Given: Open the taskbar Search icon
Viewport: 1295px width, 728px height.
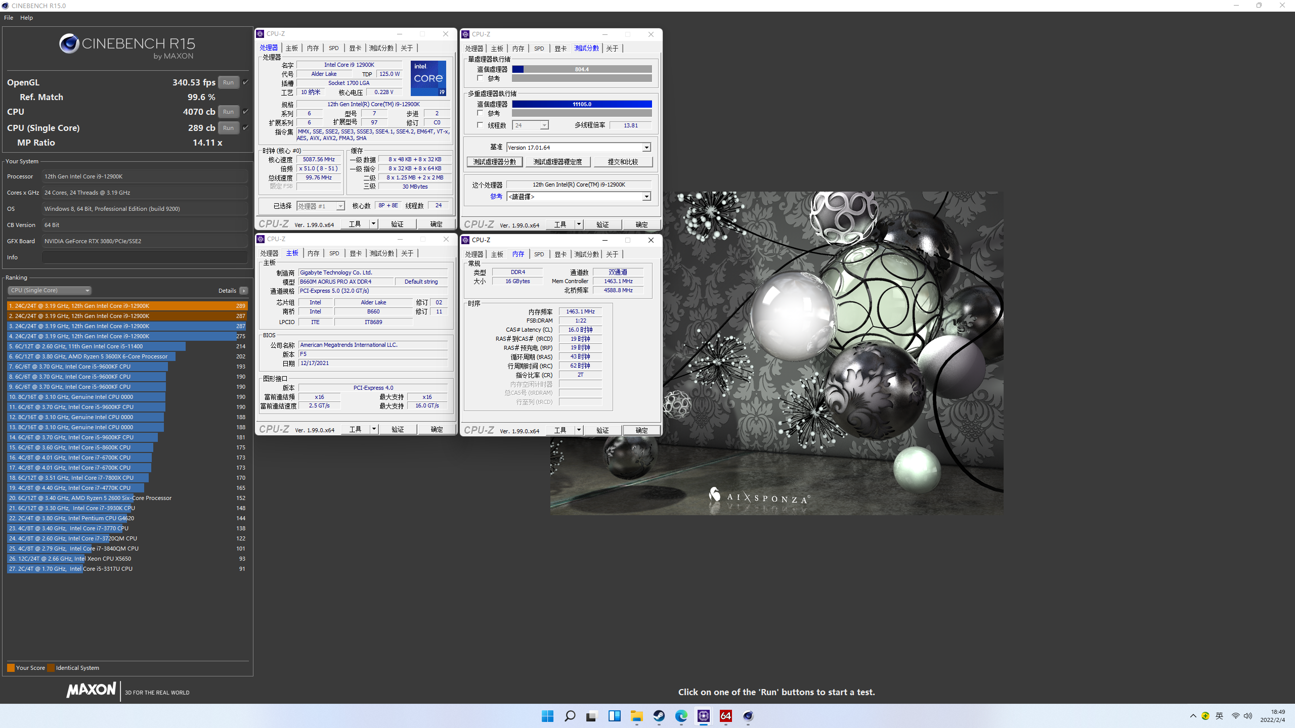Looking at the screenshot, I should coord(570,716).
